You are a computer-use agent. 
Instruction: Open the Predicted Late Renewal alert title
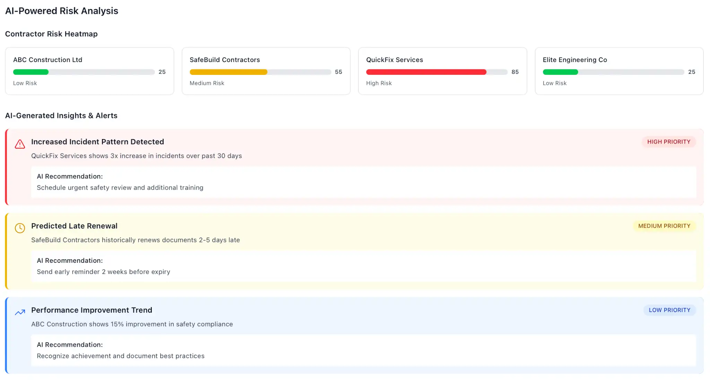pyautogui.click(x=74, y=226)
